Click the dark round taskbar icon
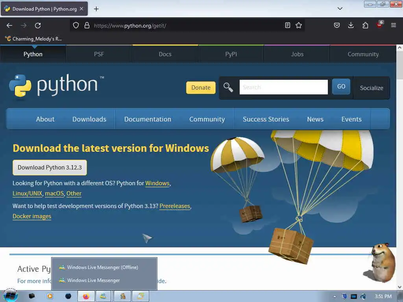Viewport: 403px width, 302px height. (68, 296)
